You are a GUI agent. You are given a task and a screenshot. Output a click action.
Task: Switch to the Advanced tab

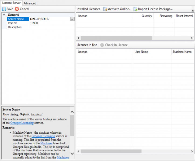(30, 3)
